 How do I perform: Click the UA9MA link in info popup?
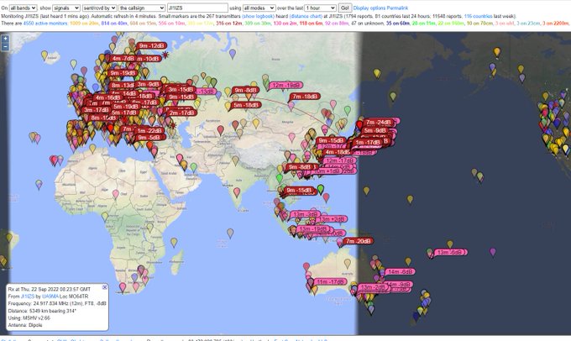pos(50,296)
